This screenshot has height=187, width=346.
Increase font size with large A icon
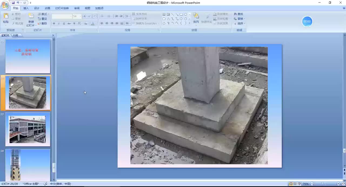(85, 16)
